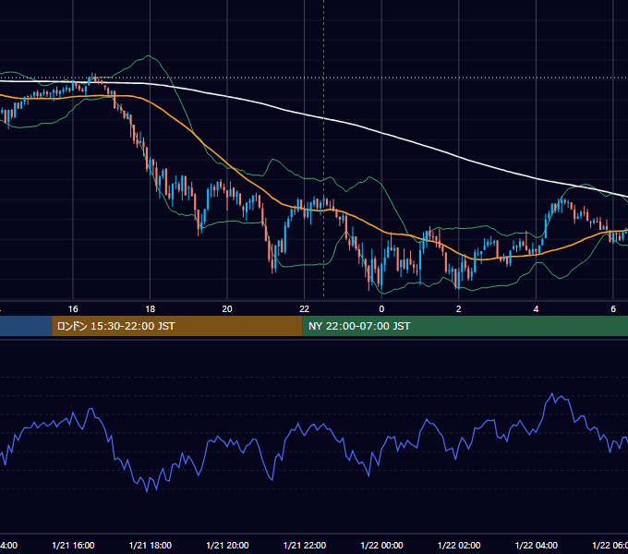
Task: Click the '1/21 22:00' indicator axis label
Action: coord(305,545)
